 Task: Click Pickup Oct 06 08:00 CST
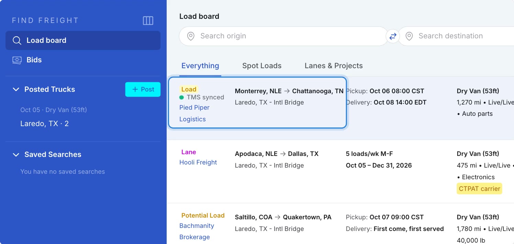(x=385, y=91)
